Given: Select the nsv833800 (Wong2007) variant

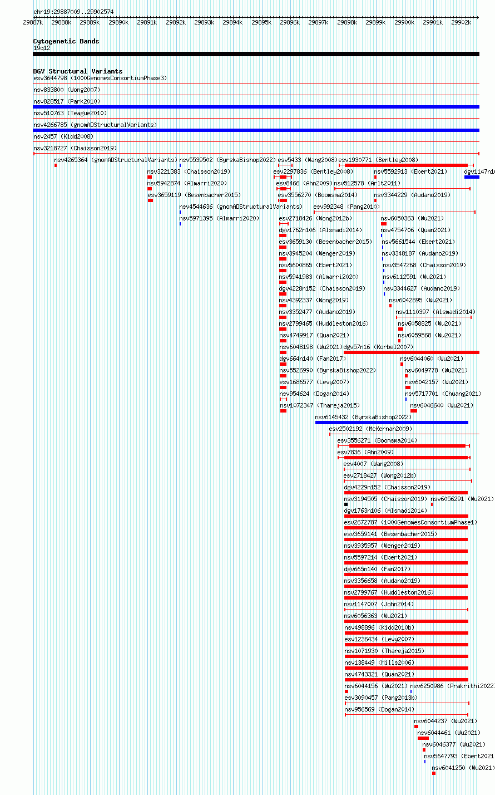Looking at the screenshot, I should click(67, 90).
